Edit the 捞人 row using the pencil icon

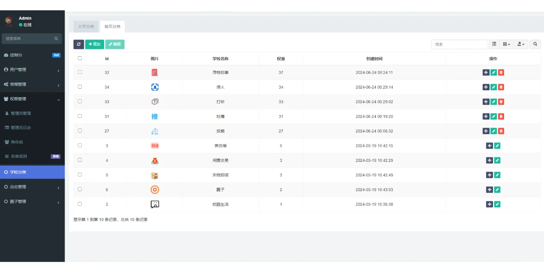tap(493, 87)
